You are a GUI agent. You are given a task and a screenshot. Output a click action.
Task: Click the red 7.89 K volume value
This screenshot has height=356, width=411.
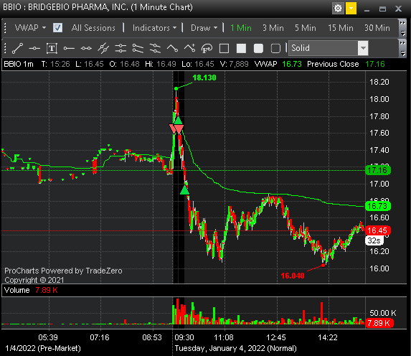point(47,290)
